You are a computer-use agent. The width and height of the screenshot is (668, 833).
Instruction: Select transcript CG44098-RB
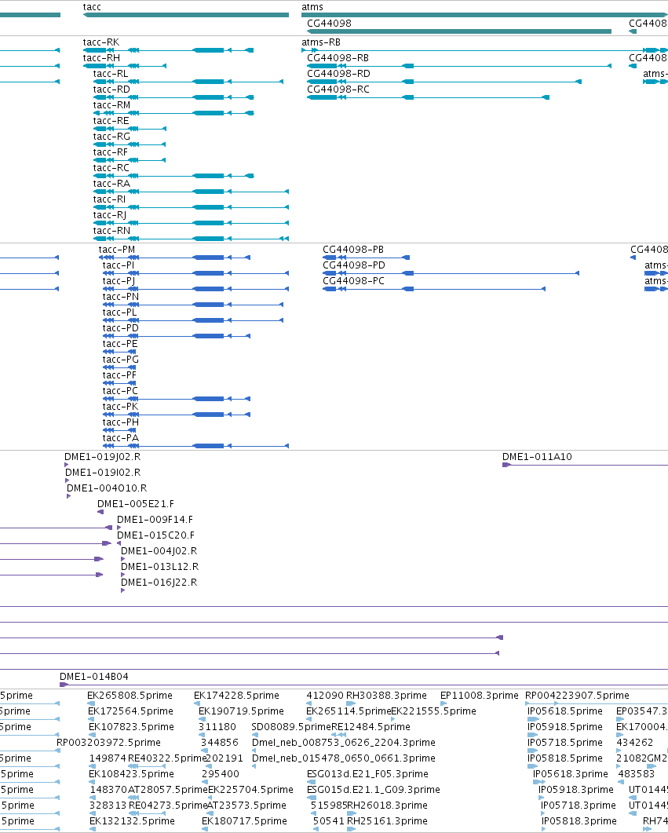338,58
